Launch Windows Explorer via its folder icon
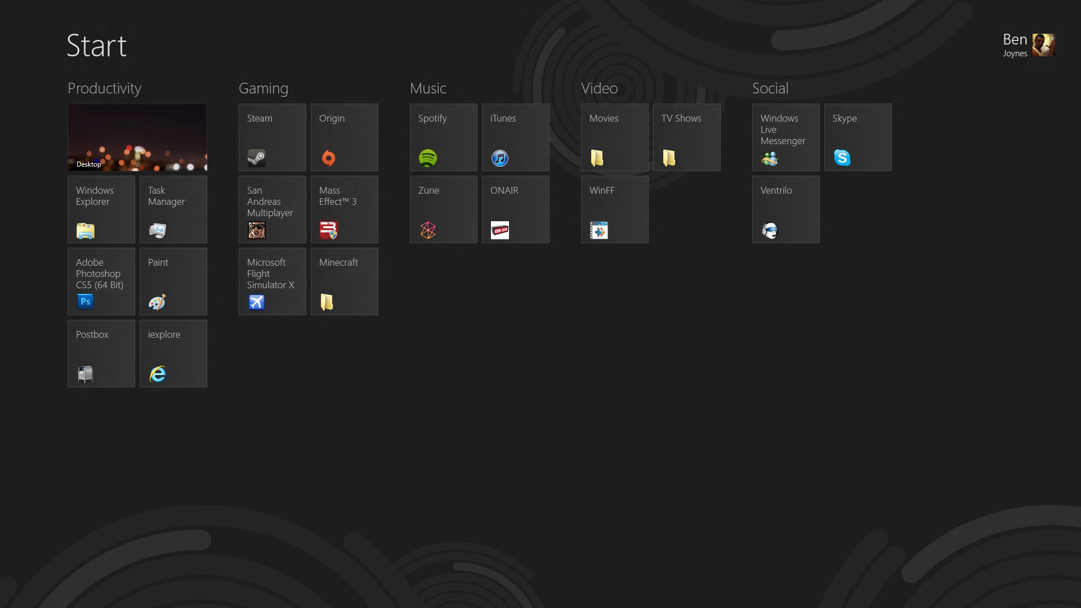Image resolution: width=1081 pixels, height=608 pixels. tap(86, 230)
